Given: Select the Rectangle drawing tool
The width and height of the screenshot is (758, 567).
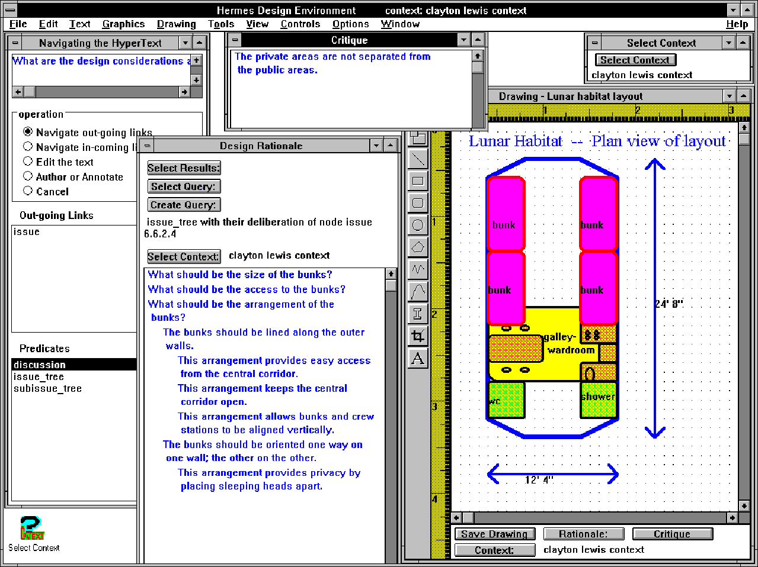Looking at the screenshot, I should click(418, 181).
